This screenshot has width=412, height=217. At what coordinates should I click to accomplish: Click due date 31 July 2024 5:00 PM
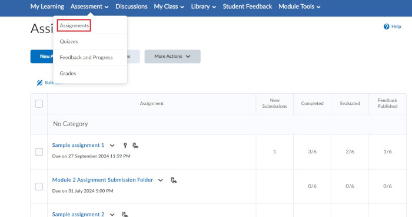pyautogui.click(x=83, y=191)
